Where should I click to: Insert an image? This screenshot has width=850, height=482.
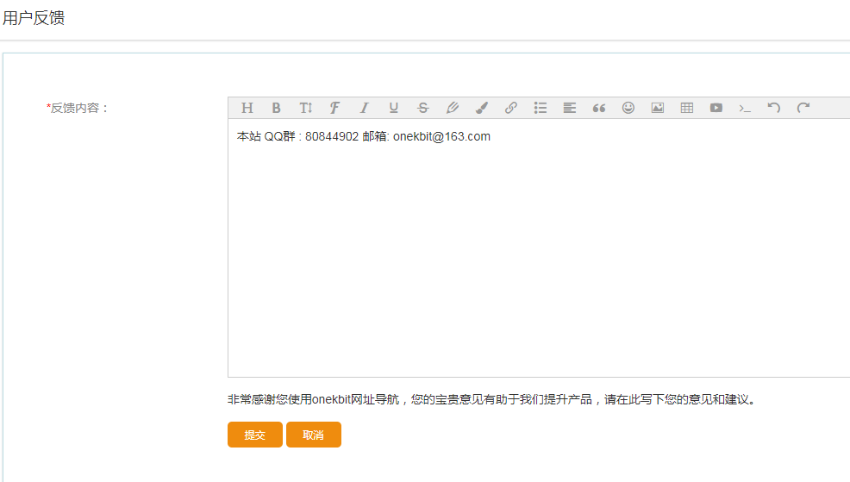pos(657,108)
